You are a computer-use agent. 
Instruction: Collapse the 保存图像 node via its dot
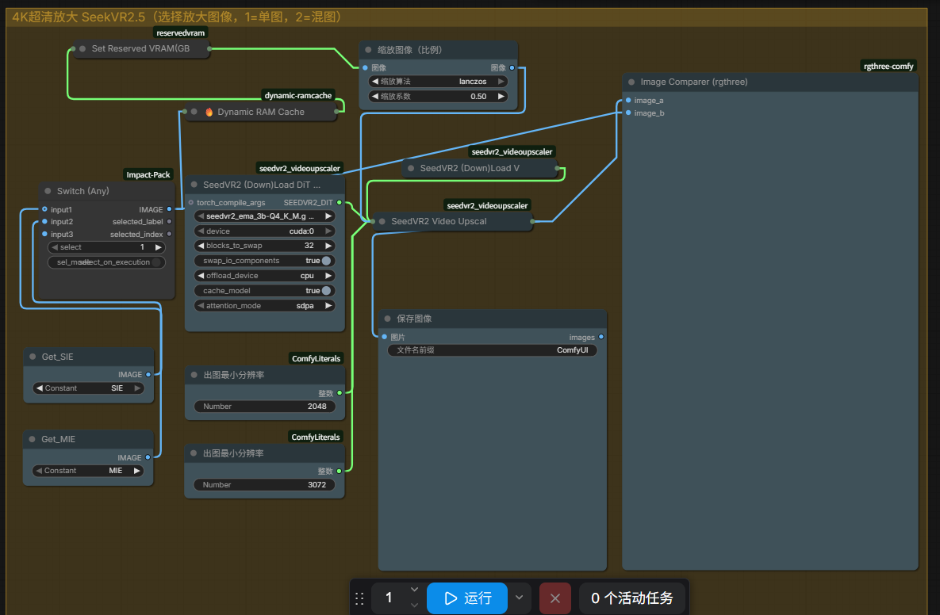pyautogui.click(x=387, y=319)
